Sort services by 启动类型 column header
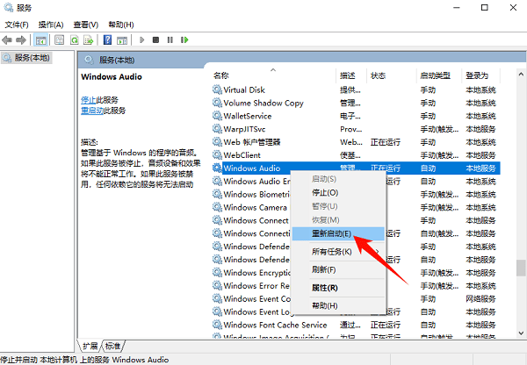The image size is (527, 365). click(x=435, y=75)
